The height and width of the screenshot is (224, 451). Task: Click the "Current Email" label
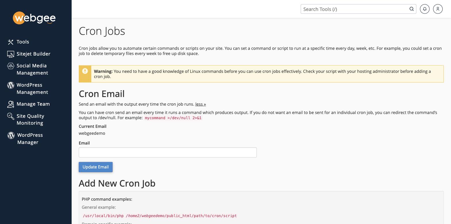(93, 126)
